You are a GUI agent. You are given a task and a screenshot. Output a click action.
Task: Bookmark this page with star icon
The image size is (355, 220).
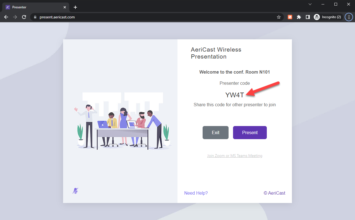point(279,17)
